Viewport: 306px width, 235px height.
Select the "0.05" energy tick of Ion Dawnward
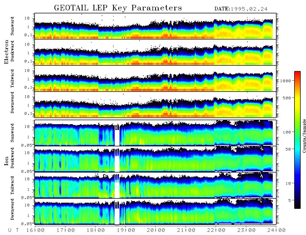pyautogui.click(x=27, y=224)
